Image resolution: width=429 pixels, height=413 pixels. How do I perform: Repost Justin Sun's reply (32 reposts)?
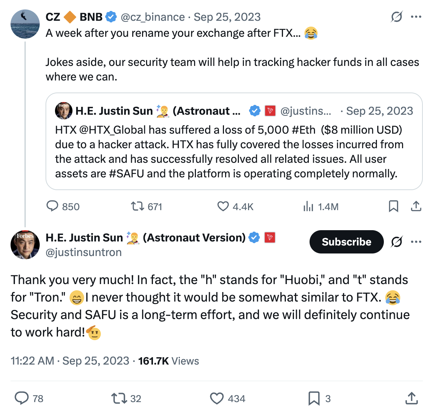click(x=118, y=398)
